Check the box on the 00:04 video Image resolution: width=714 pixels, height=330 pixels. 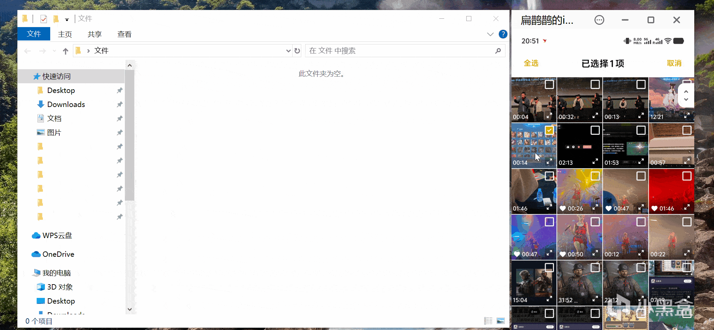pyautogui.click(x=549, y=84)
